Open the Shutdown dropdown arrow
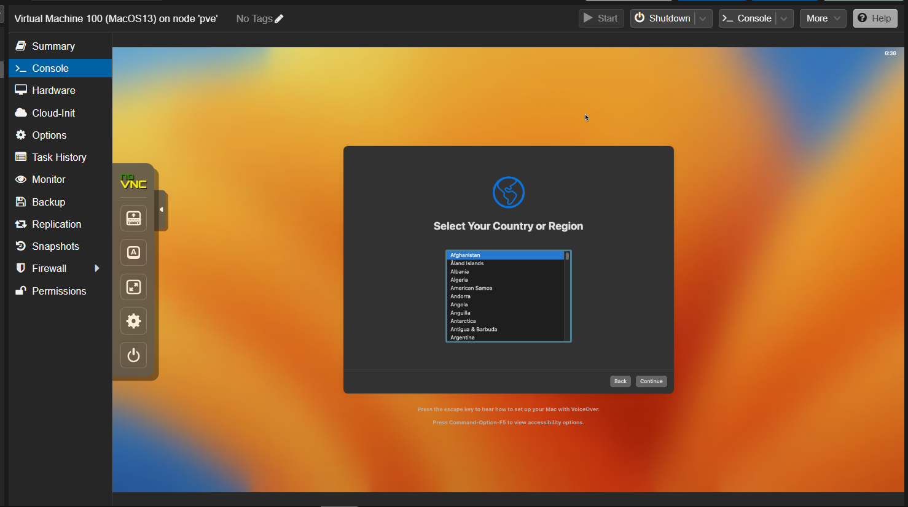Image resolution: width=908 pixels, height=507 pixels. (703, 18)
